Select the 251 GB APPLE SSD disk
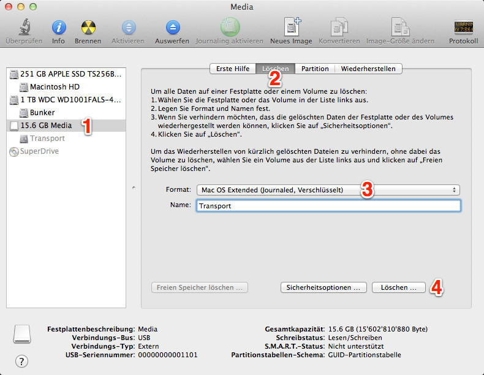The width and height of the screenshot is (484, 375). pyautogui.click(x=66, y=74)
